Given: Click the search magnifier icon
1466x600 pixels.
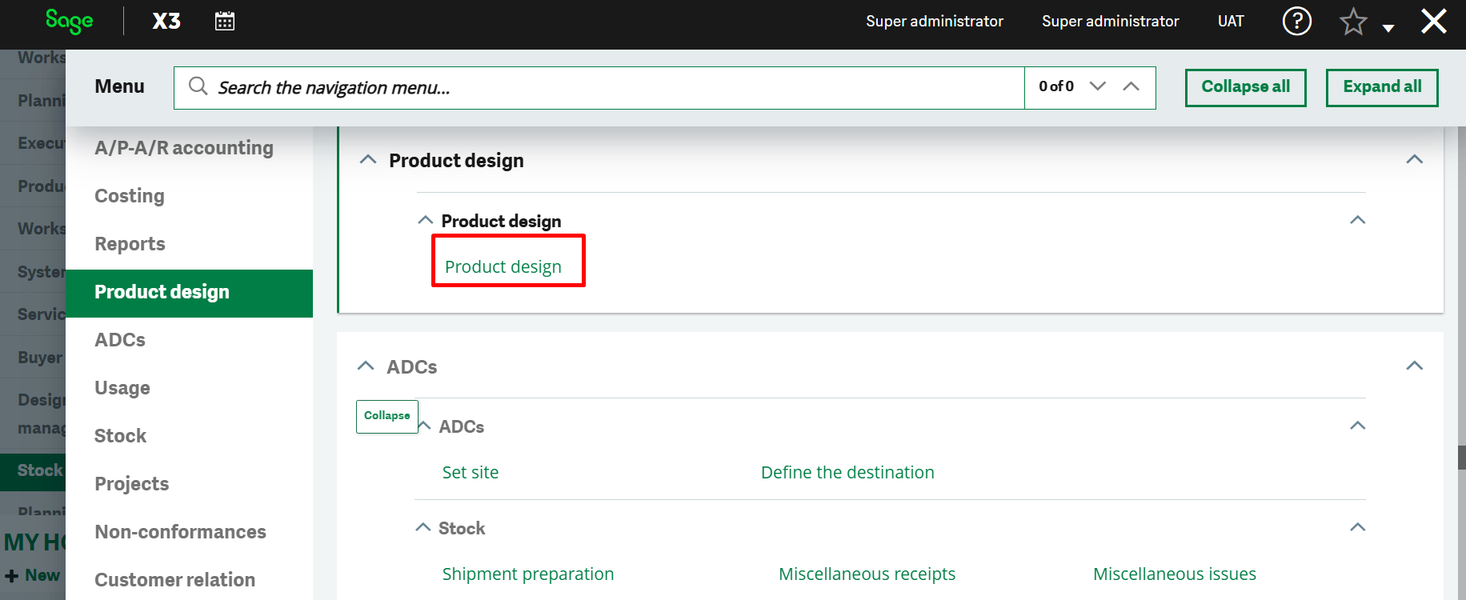Looking at the screenshot, I should (198, 86).
